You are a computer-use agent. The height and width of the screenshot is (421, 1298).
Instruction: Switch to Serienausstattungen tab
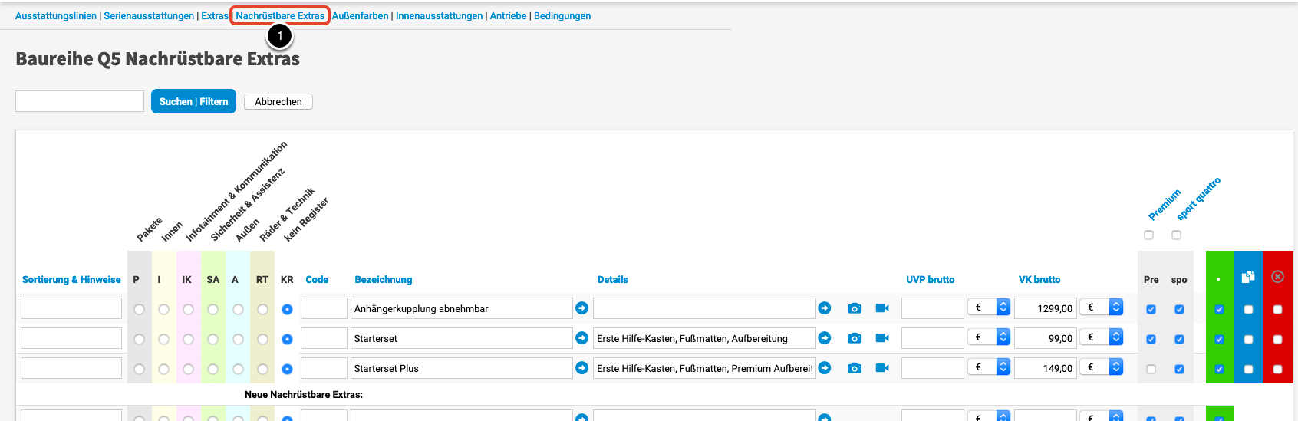coord(149,16)
